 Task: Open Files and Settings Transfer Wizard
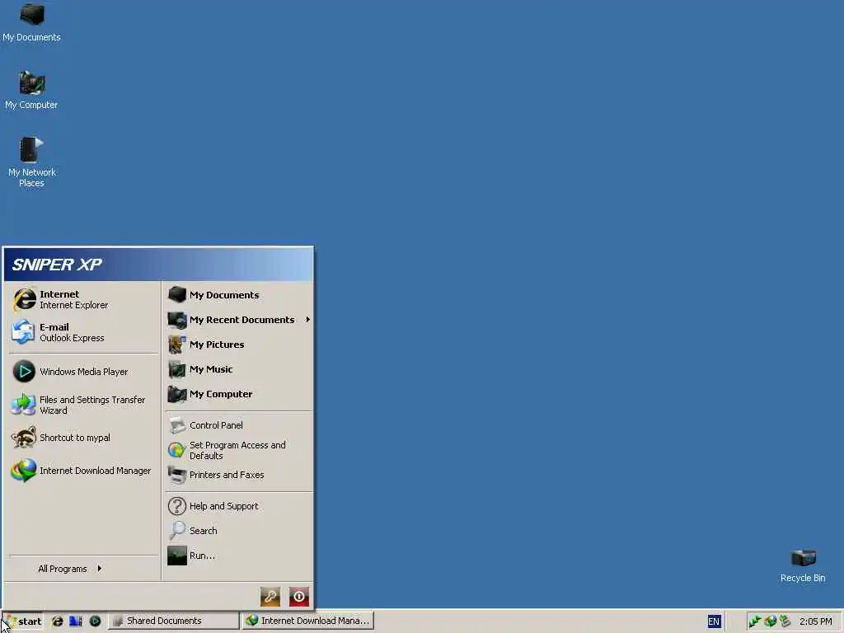point(85,405)
